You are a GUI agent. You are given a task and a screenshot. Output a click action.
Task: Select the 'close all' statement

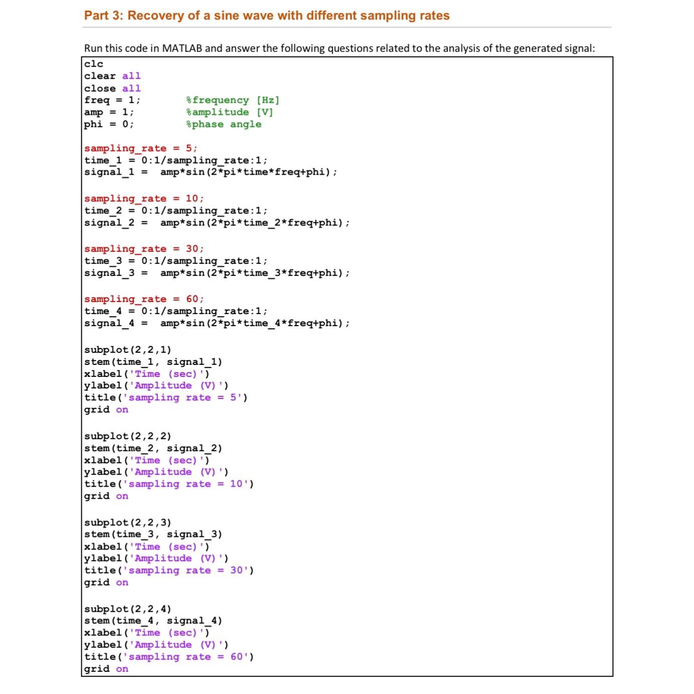coord(111,88)
